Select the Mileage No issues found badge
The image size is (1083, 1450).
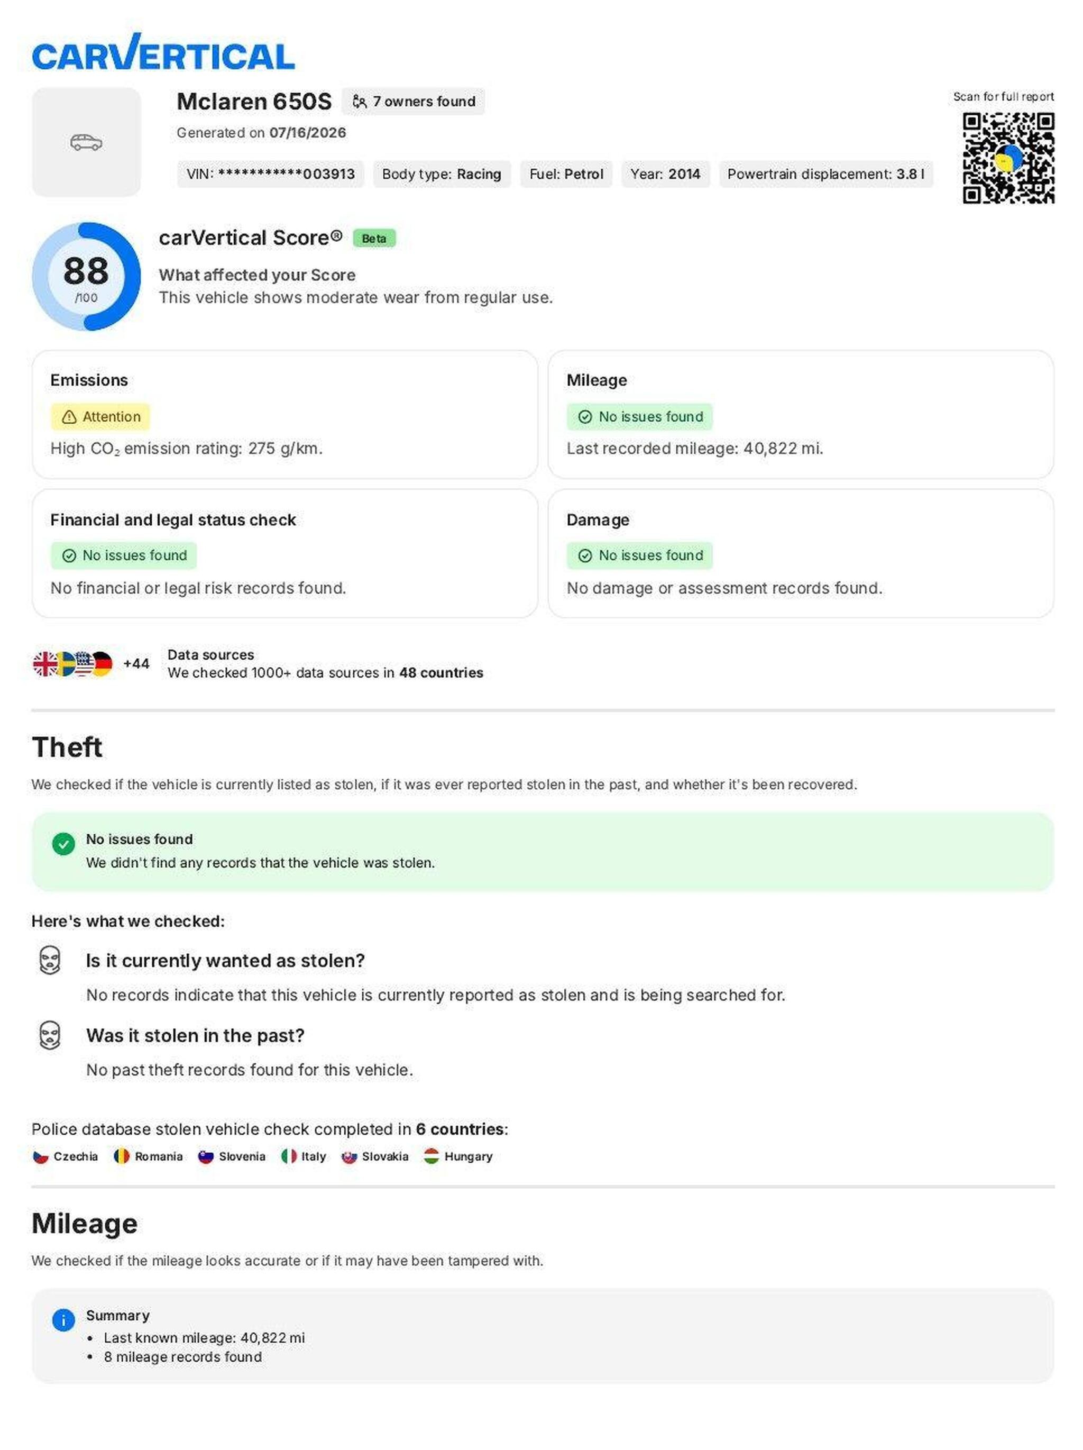(x=639, y=417)
